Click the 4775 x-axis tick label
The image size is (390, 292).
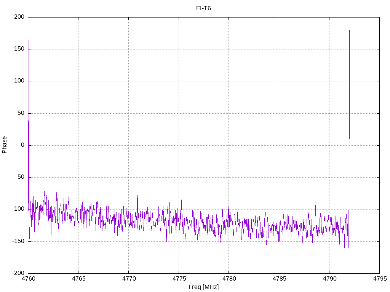pyautogui.click(x=179, y=279)
